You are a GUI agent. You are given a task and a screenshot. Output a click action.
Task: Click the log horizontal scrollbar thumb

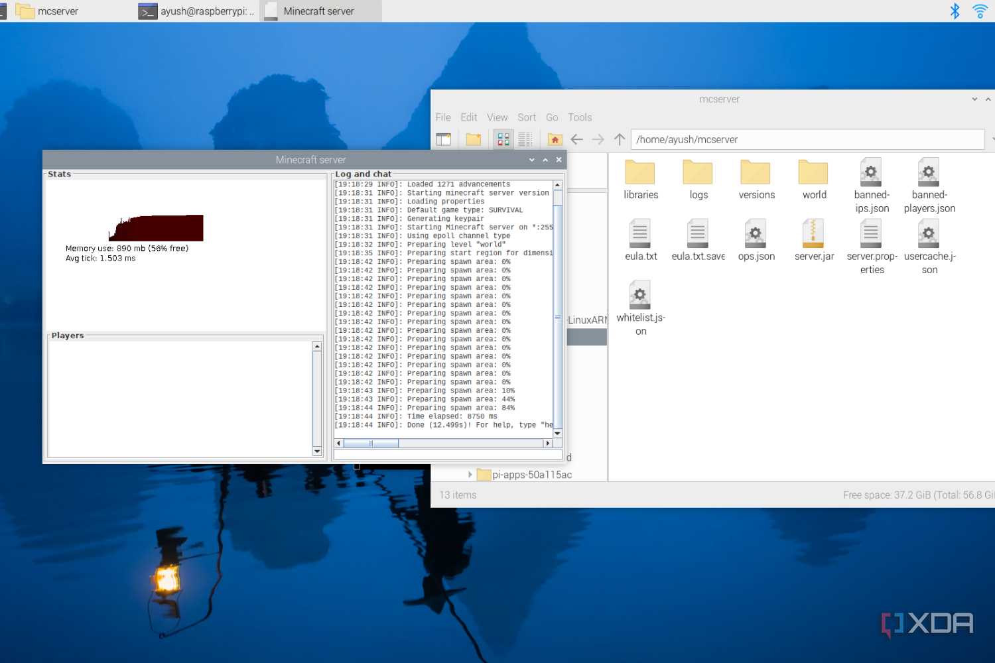pos(371,444)
